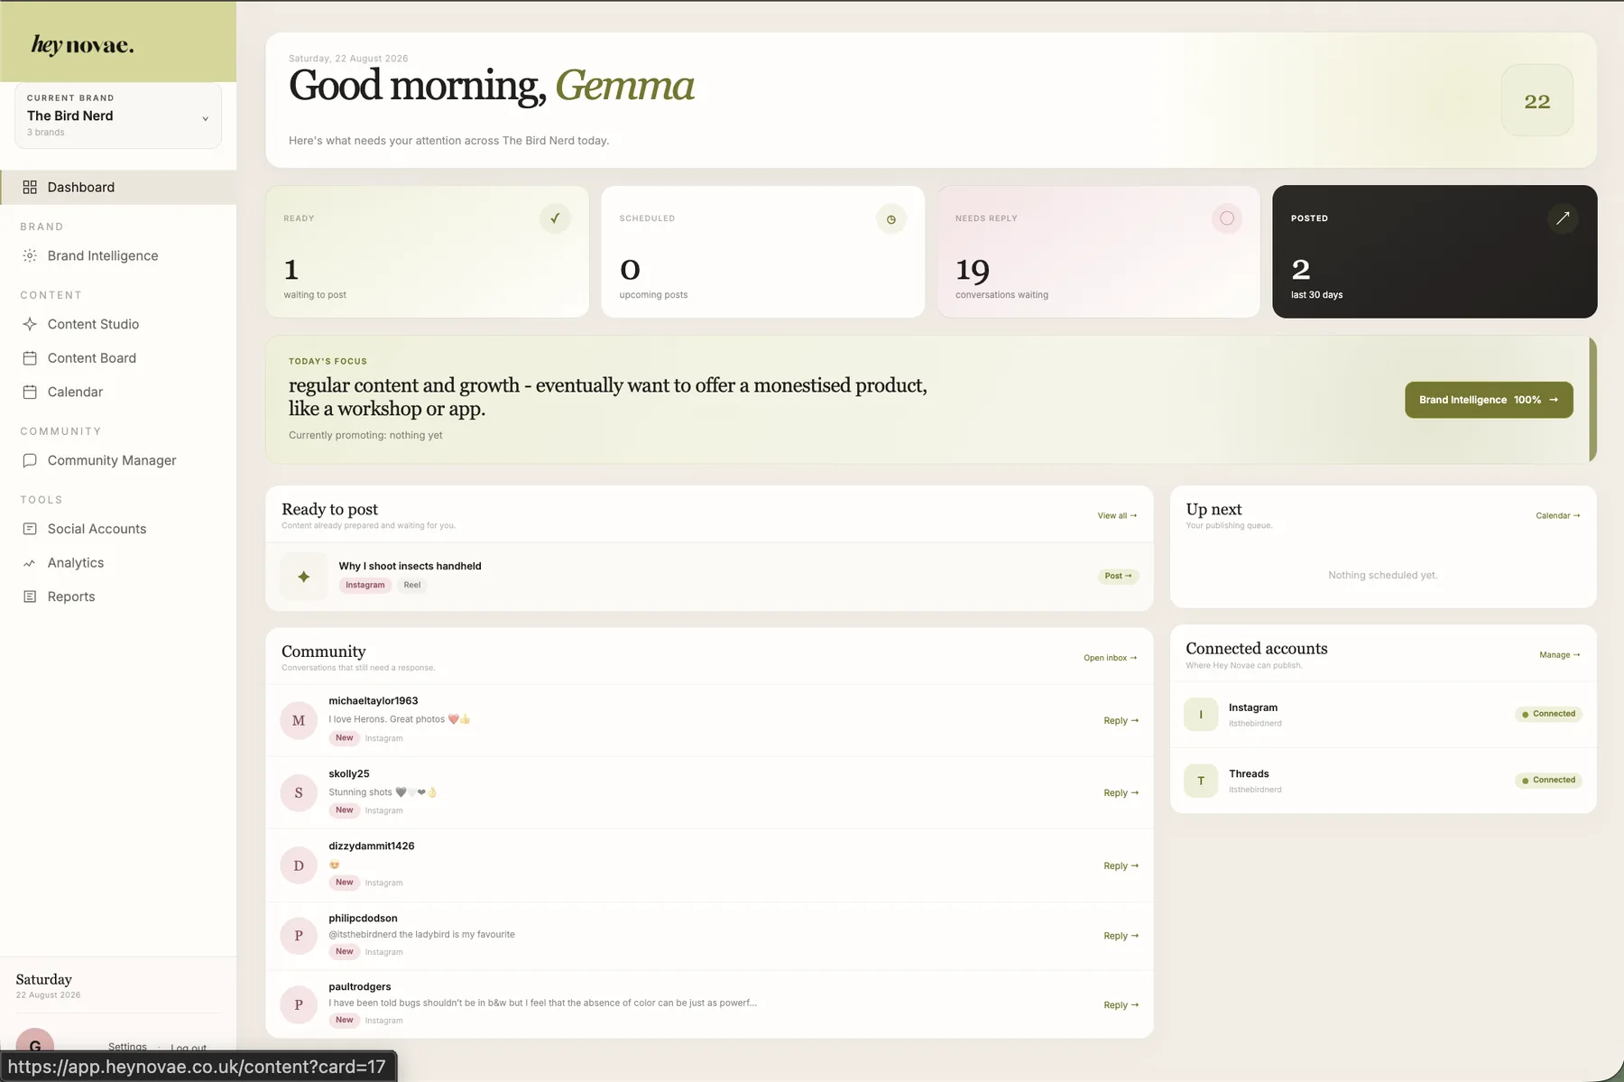Click the arrow icon on Posted card
1624x1082 pixels.
1563,218
